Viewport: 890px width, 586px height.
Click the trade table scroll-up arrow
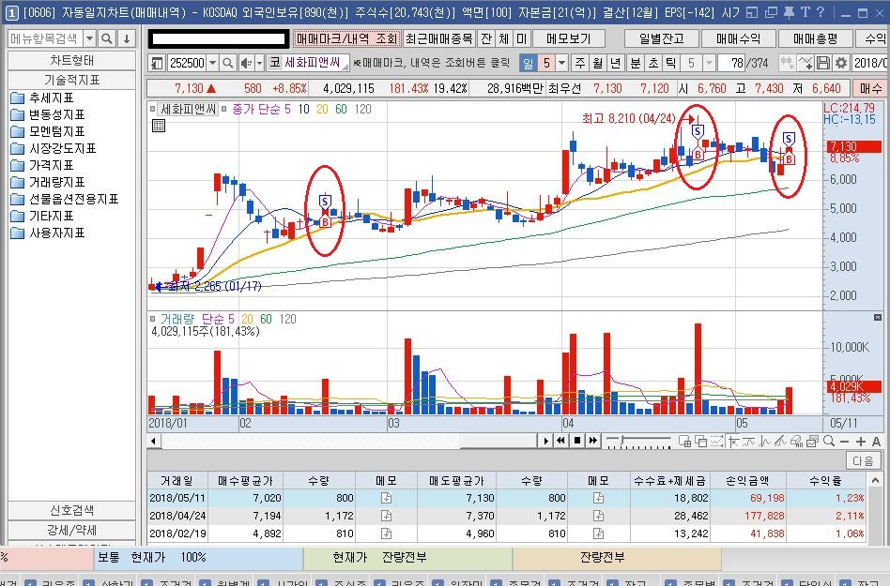[875, 481]
